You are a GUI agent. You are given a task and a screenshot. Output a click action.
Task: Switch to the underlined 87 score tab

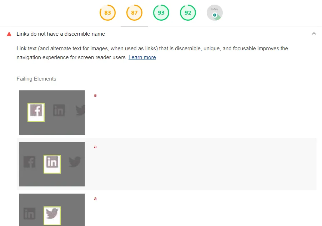pos(134,12)
